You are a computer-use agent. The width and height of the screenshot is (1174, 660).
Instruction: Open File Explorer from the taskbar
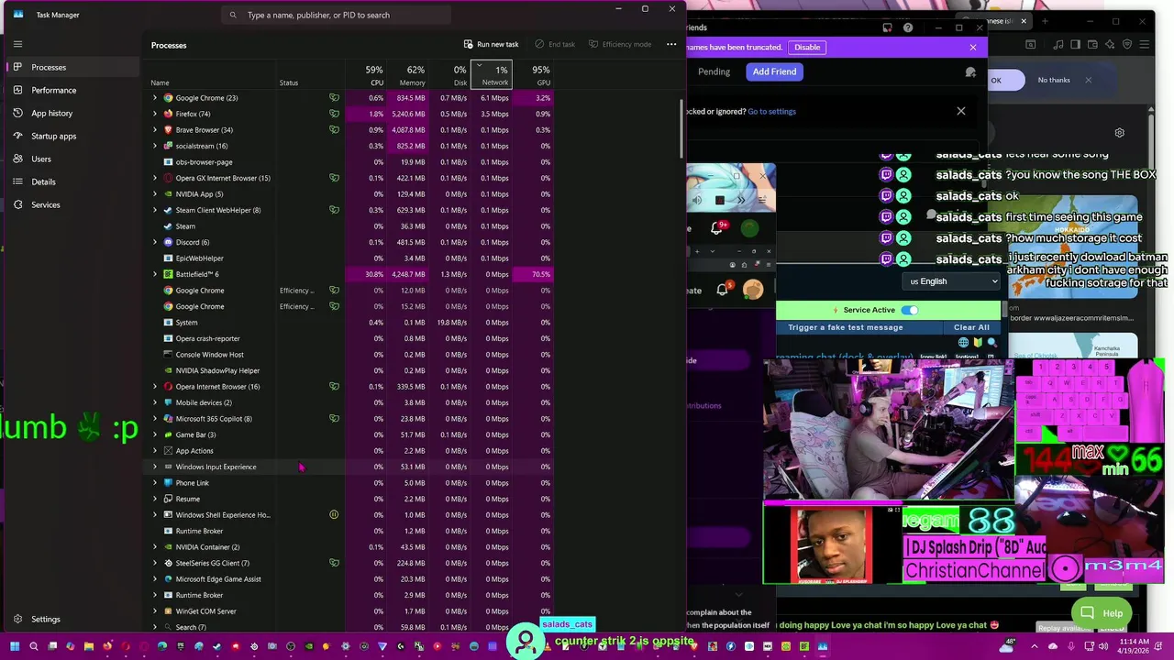click(x=89, y=647)
